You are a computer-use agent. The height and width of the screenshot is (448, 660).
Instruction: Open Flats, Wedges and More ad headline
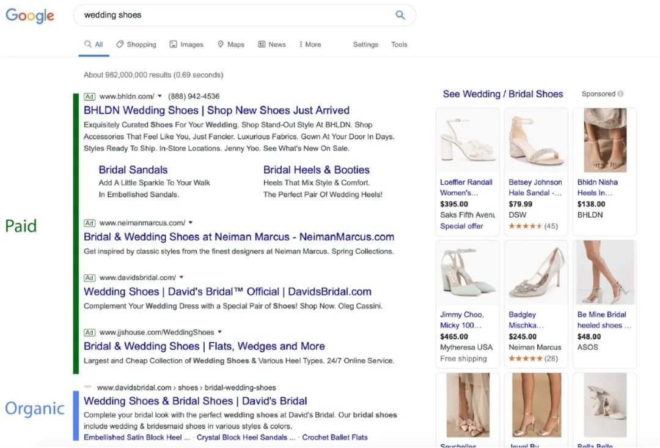(204, 346)
